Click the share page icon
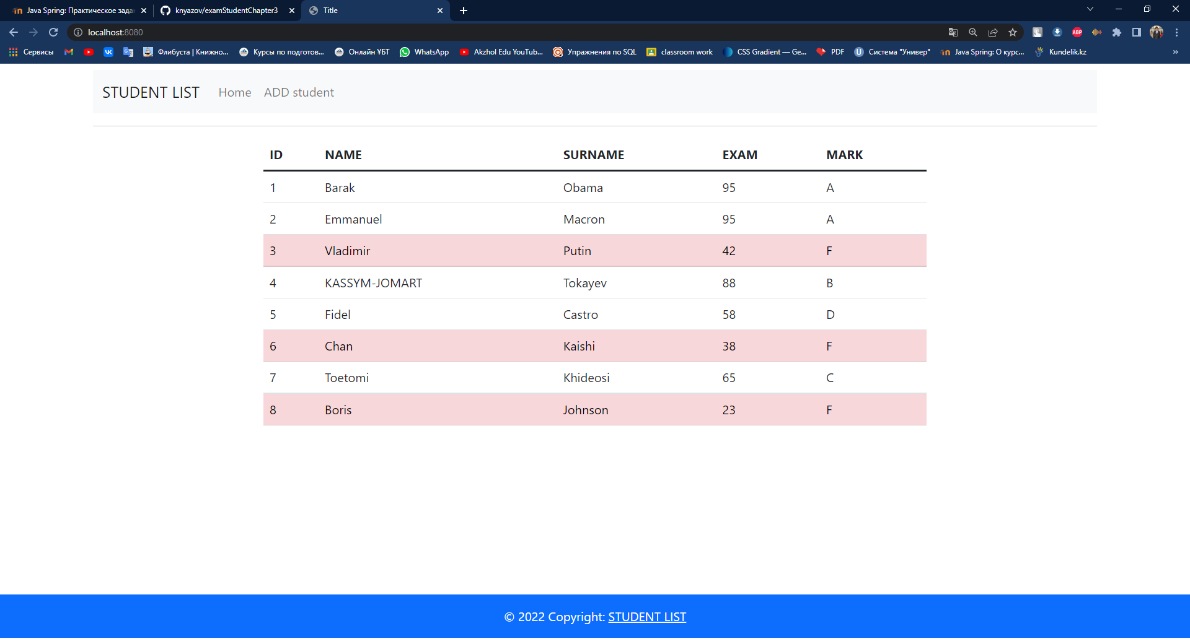 click(993, 32)
